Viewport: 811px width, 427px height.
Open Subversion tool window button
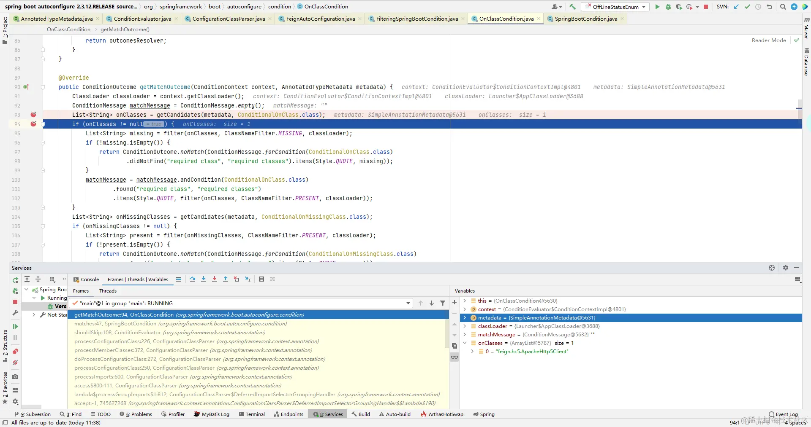click(x=33, y=414)
